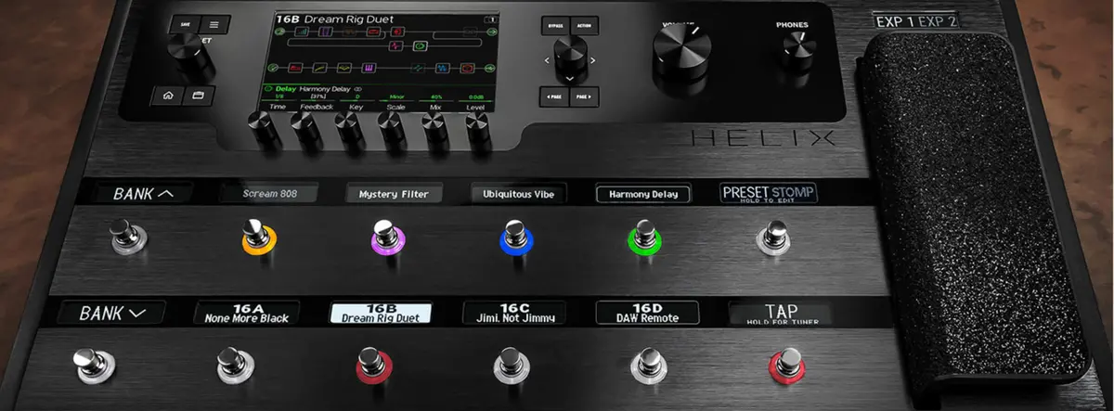Click the link icon beside Harmony Delay on the display

coord(358,89)
